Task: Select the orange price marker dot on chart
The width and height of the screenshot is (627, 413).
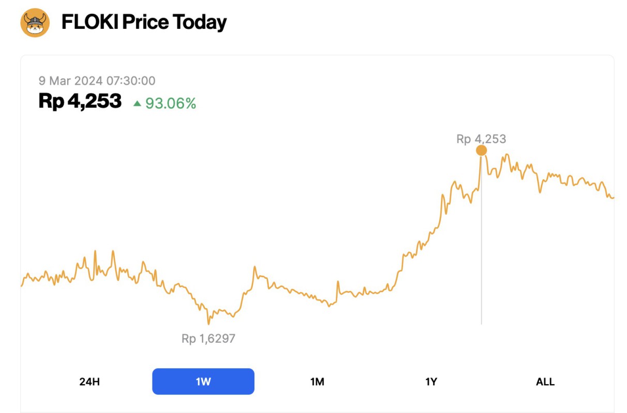Action: pyautogui.click(x=481, y=151)
